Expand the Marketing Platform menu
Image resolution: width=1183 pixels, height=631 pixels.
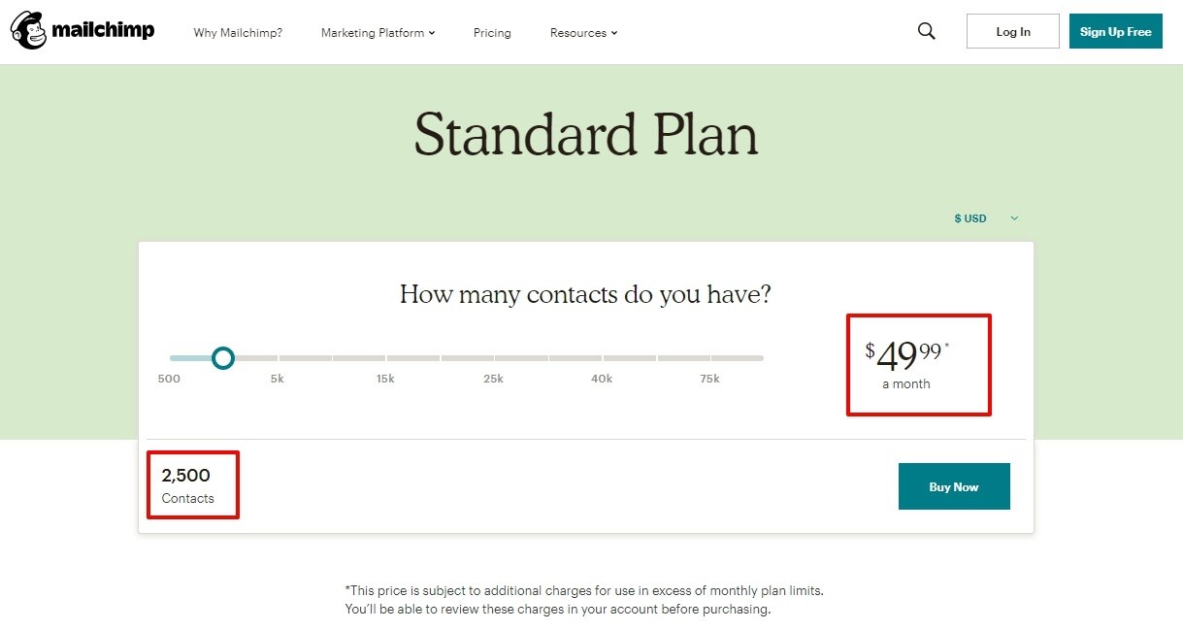coord(378,33)
